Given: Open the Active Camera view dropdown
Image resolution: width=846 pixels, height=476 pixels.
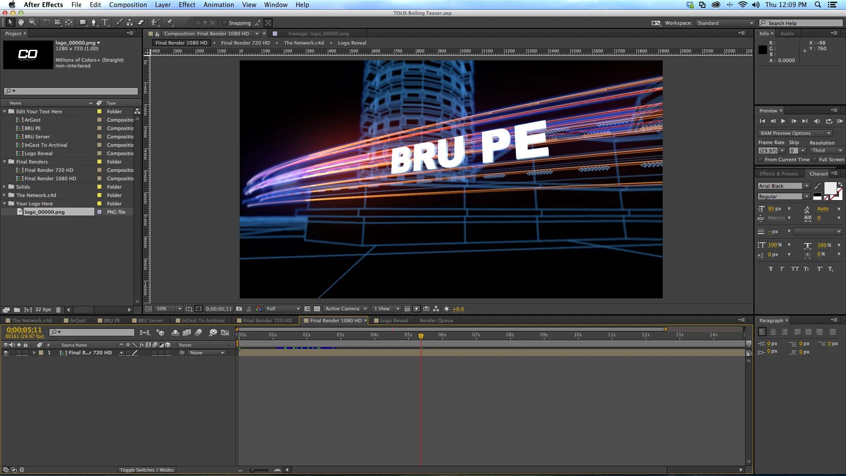Looking at the screenshot, I should tap(346, 309).
